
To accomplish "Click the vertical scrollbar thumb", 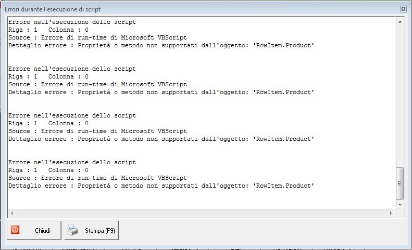I will coord(399,183).
